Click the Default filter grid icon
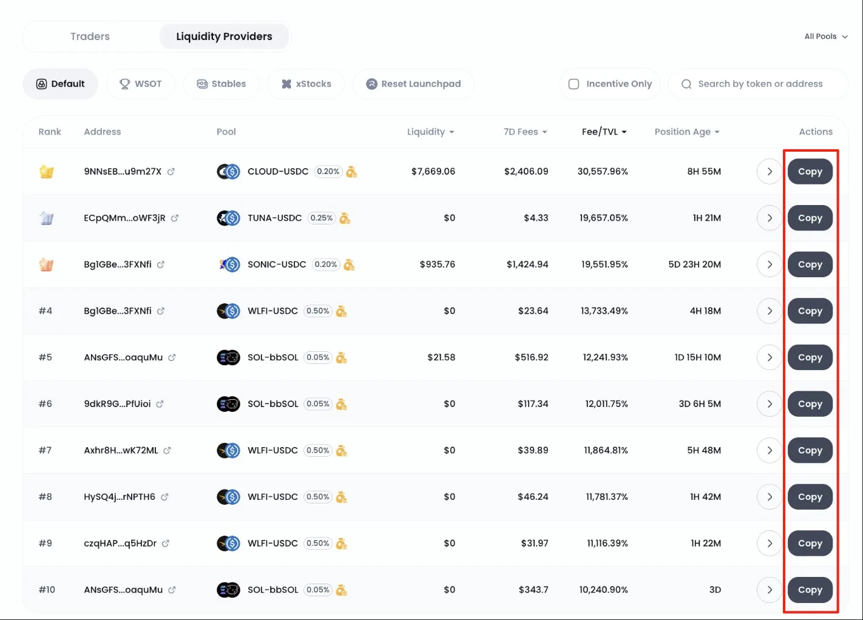Image resolution: width=863 pixels, height=620 pixels. coord(41,84)
